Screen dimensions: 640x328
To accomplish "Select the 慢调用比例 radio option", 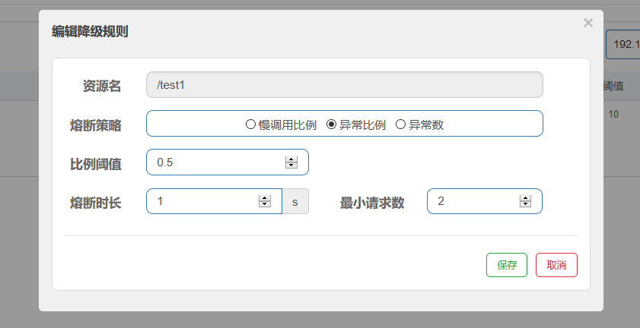I will (x=250, y=125).
